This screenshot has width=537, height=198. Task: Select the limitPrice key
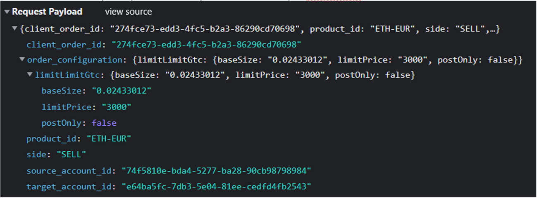coord(66,107)
